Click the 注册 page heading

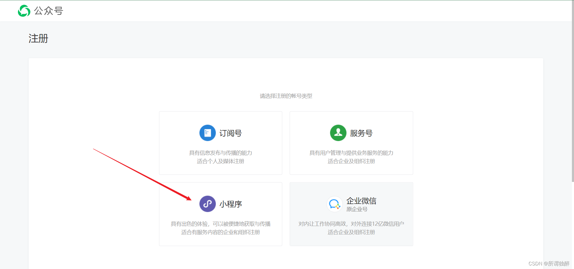point(38,38)
